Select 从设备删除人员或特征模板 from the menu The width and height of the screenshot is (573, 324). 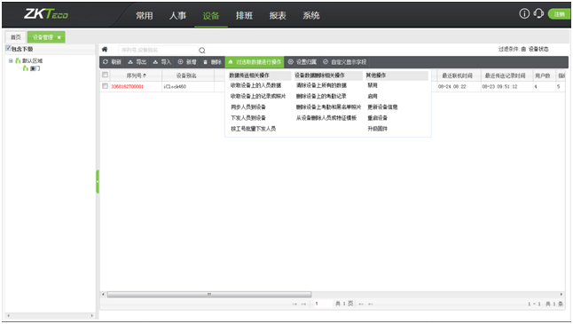click(326, 118)
